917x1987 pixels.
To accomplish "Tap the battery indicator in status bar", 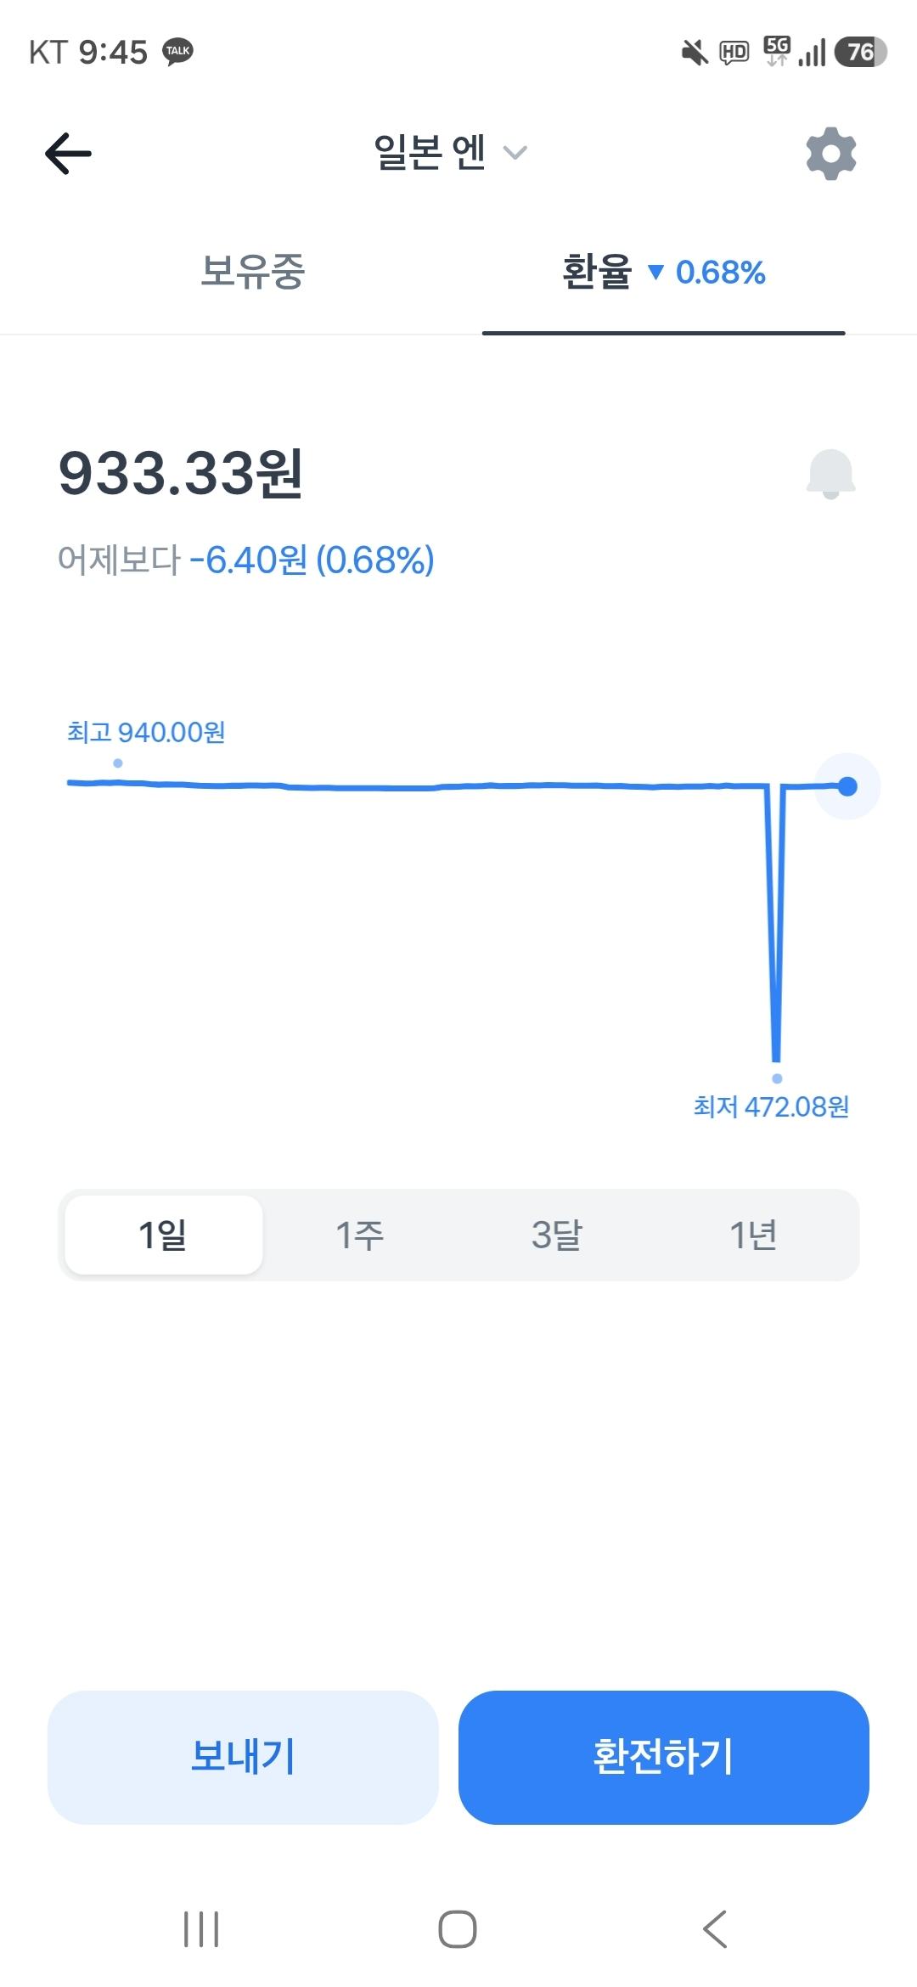I will [x=859, y=52].
